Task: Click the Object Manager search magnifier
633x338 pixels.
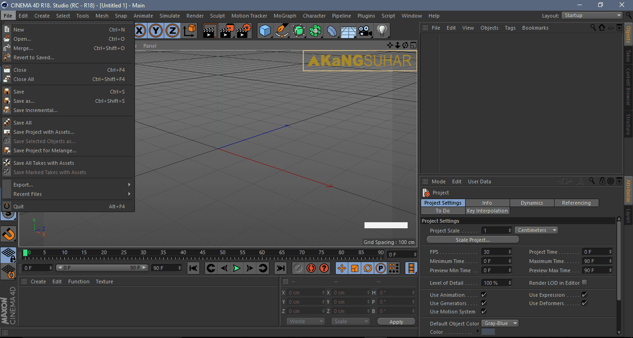Action: click(594, 28)
